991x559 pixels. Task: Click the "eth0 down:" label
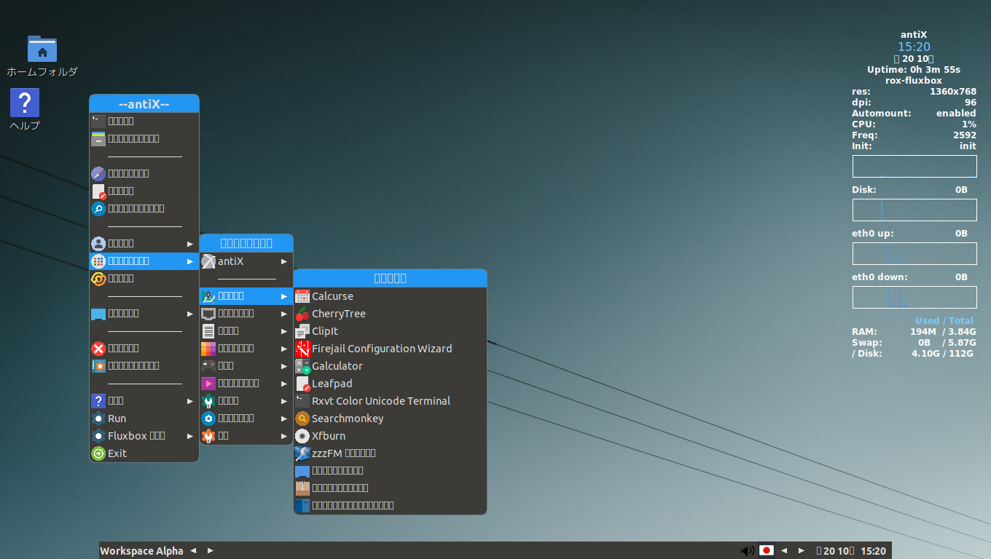(x=880, y=277)
